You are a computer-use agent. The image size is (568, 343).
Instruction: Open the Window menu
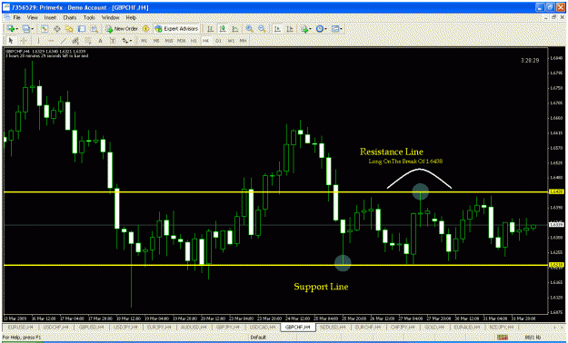click(110, 17)
